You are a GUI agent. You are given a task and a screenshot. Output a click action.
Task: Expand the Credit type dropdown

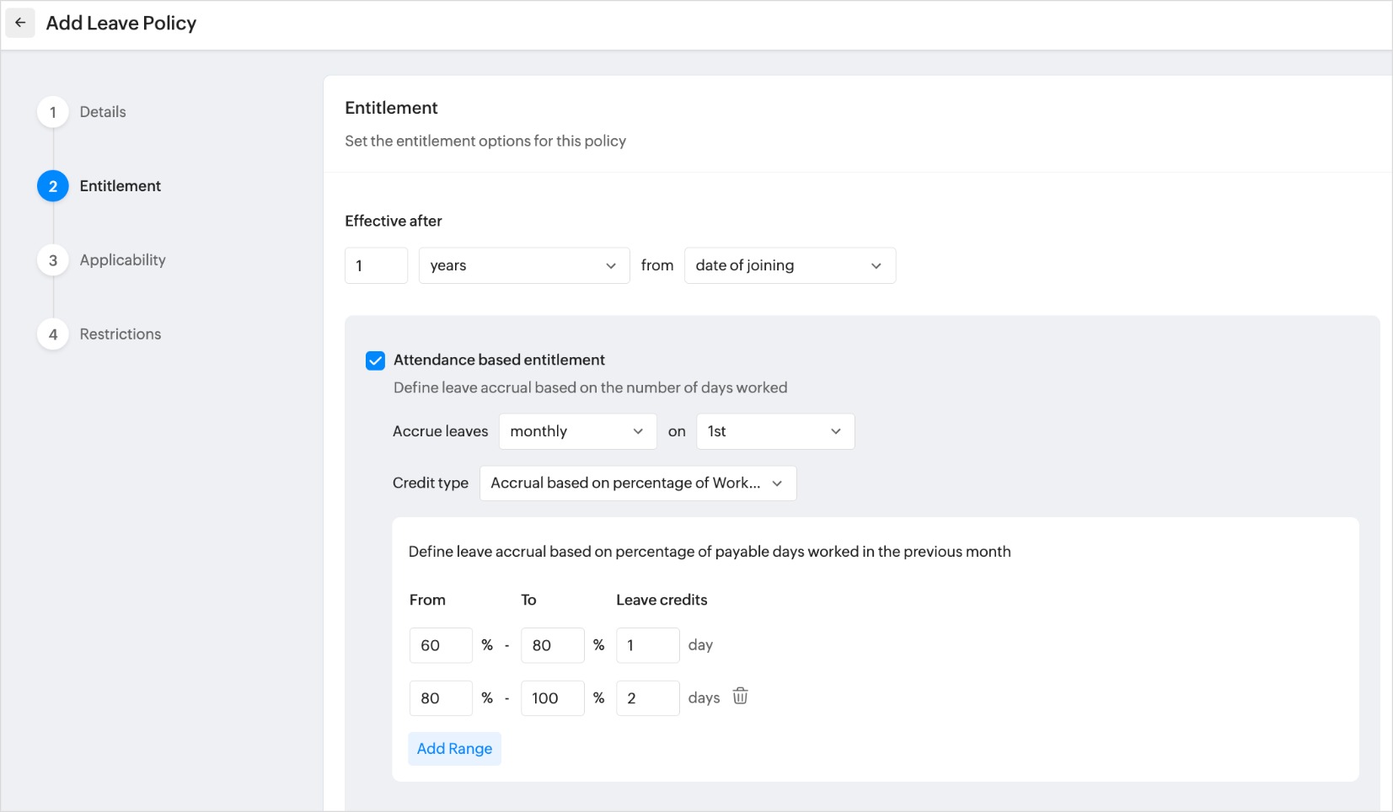637,483
